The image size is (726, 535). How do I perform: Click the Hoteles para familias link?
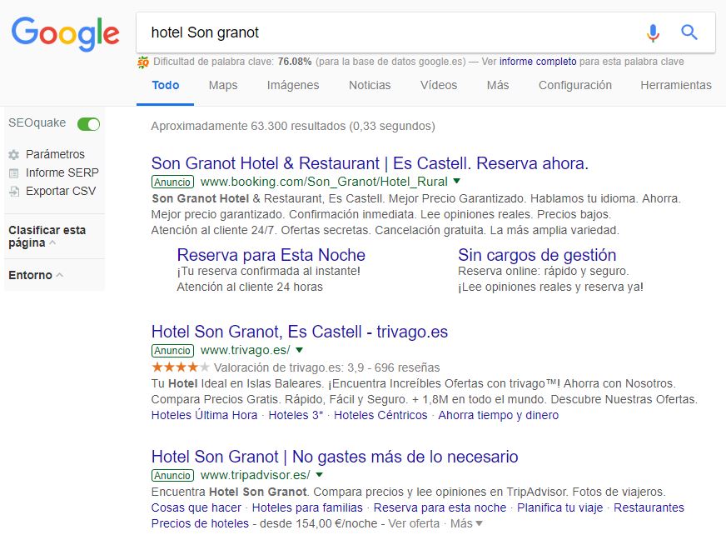[x=307, y=507]
